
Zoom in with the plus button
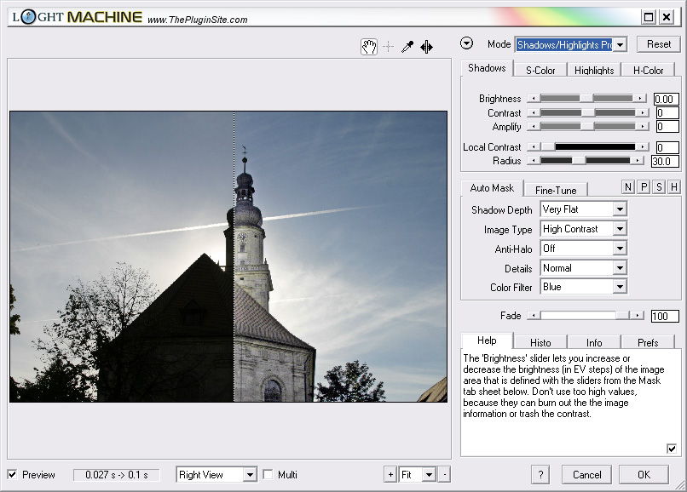point(390,474)
